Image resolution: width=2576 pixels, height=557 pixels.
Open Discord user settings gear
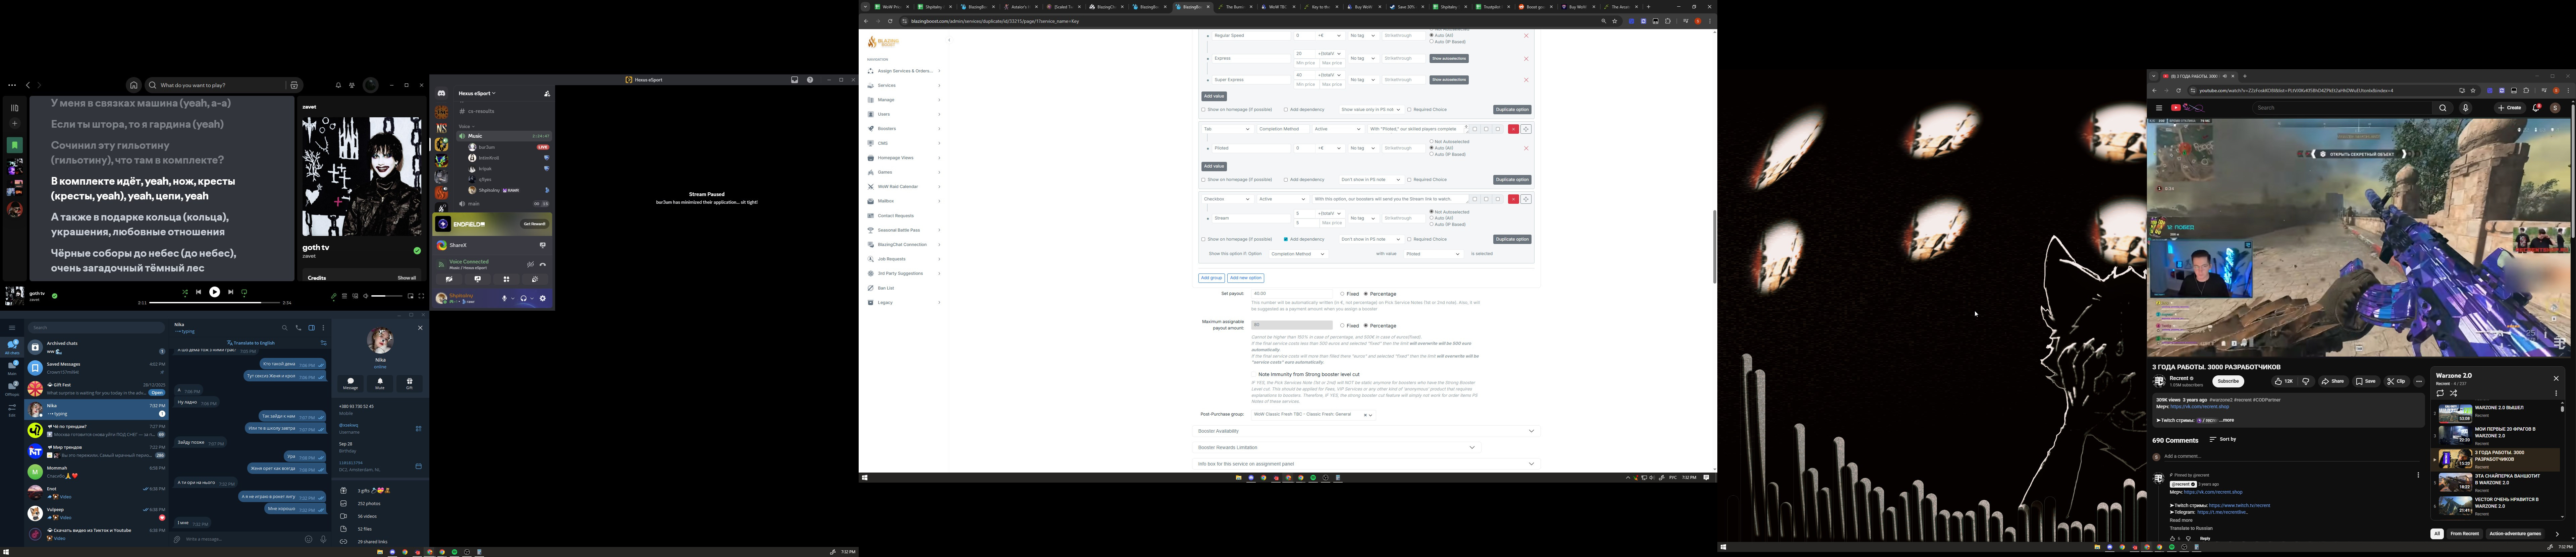543,298
